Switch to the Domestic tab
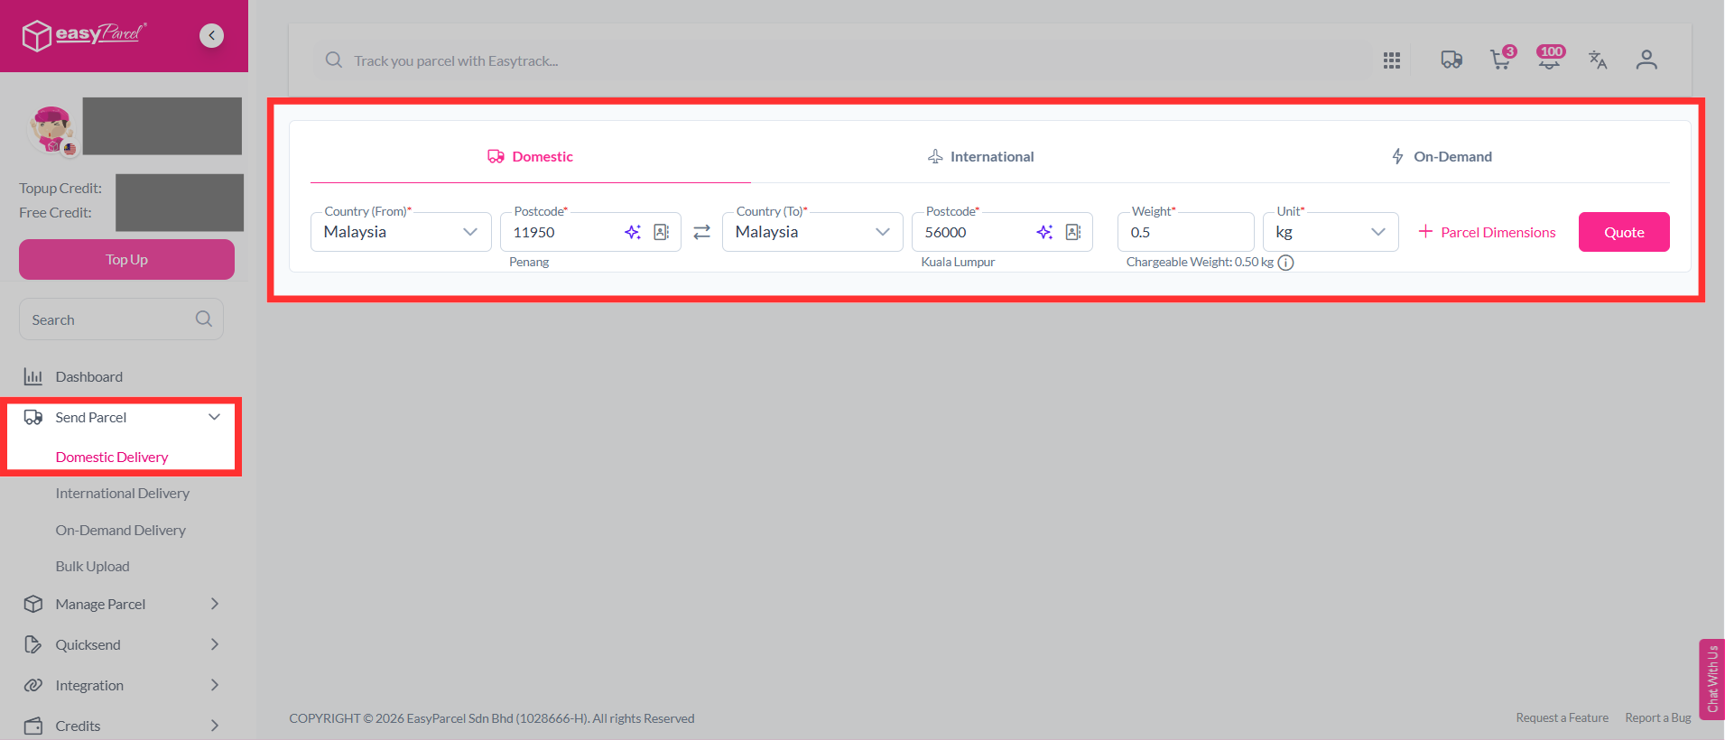The width and height of the screenshot is (1725, 740). (x=531, y=157)
